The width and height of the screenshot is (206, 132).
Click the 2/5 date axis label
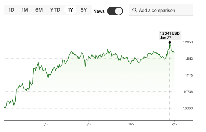174,124
